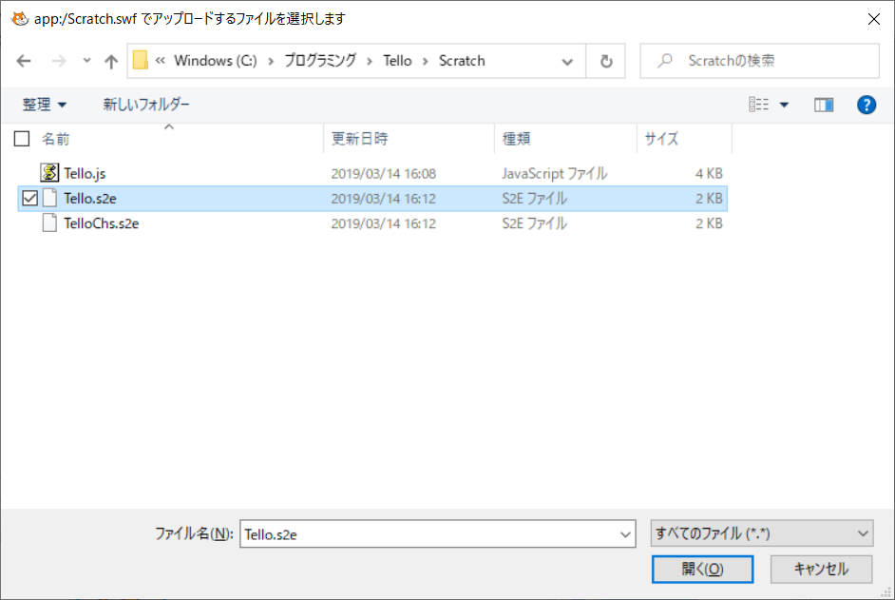The width and height of the screenshot is (895, 600).
Task: Open the file name history dropdown
Action: [x=625, y=534]
